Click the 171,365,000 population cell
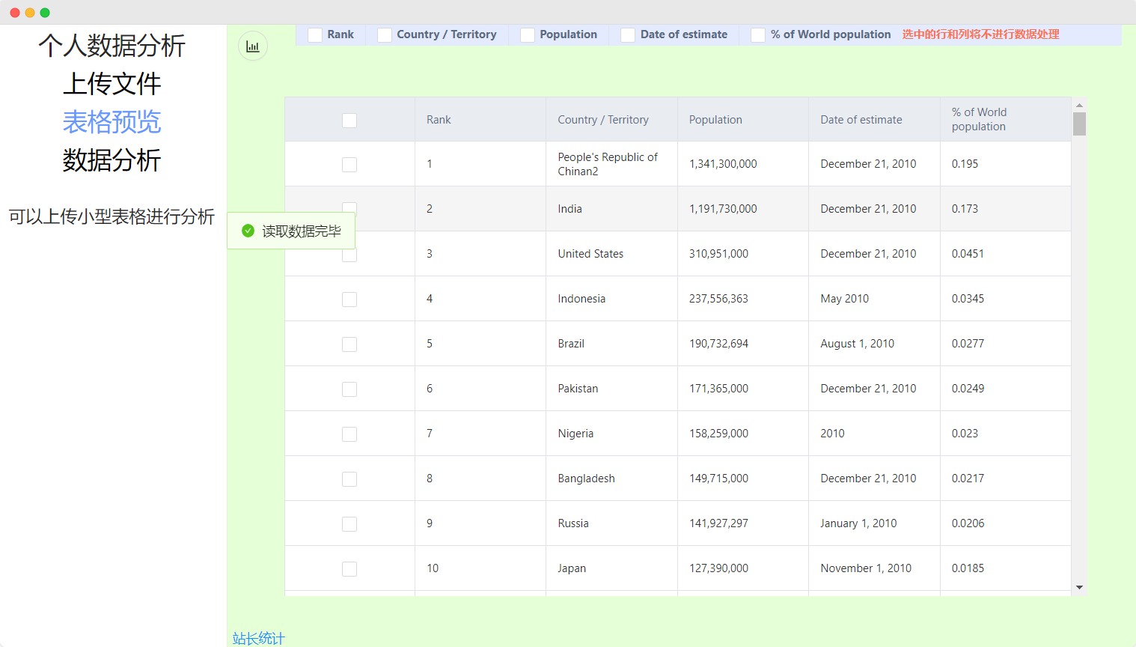1136x647 pixels. (x=743, y=389)
